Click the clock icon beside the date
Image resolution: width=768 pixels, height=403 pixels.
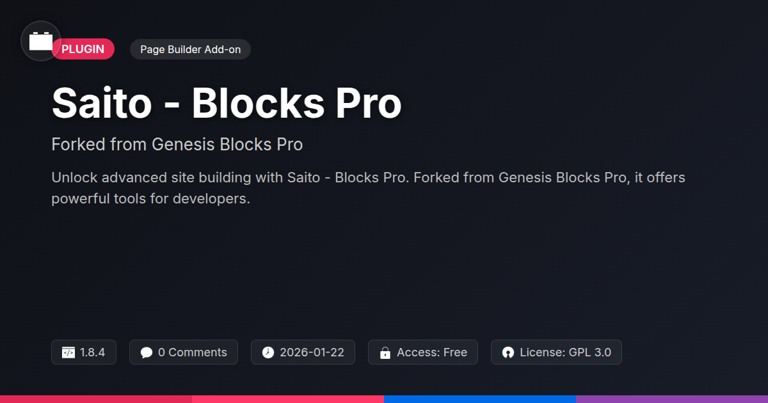coord(268,352)
